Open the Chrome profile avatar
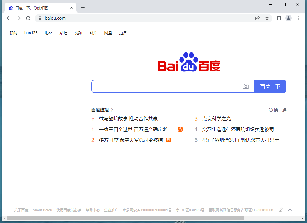Screen dimensions: 307x223 [289, 18]
